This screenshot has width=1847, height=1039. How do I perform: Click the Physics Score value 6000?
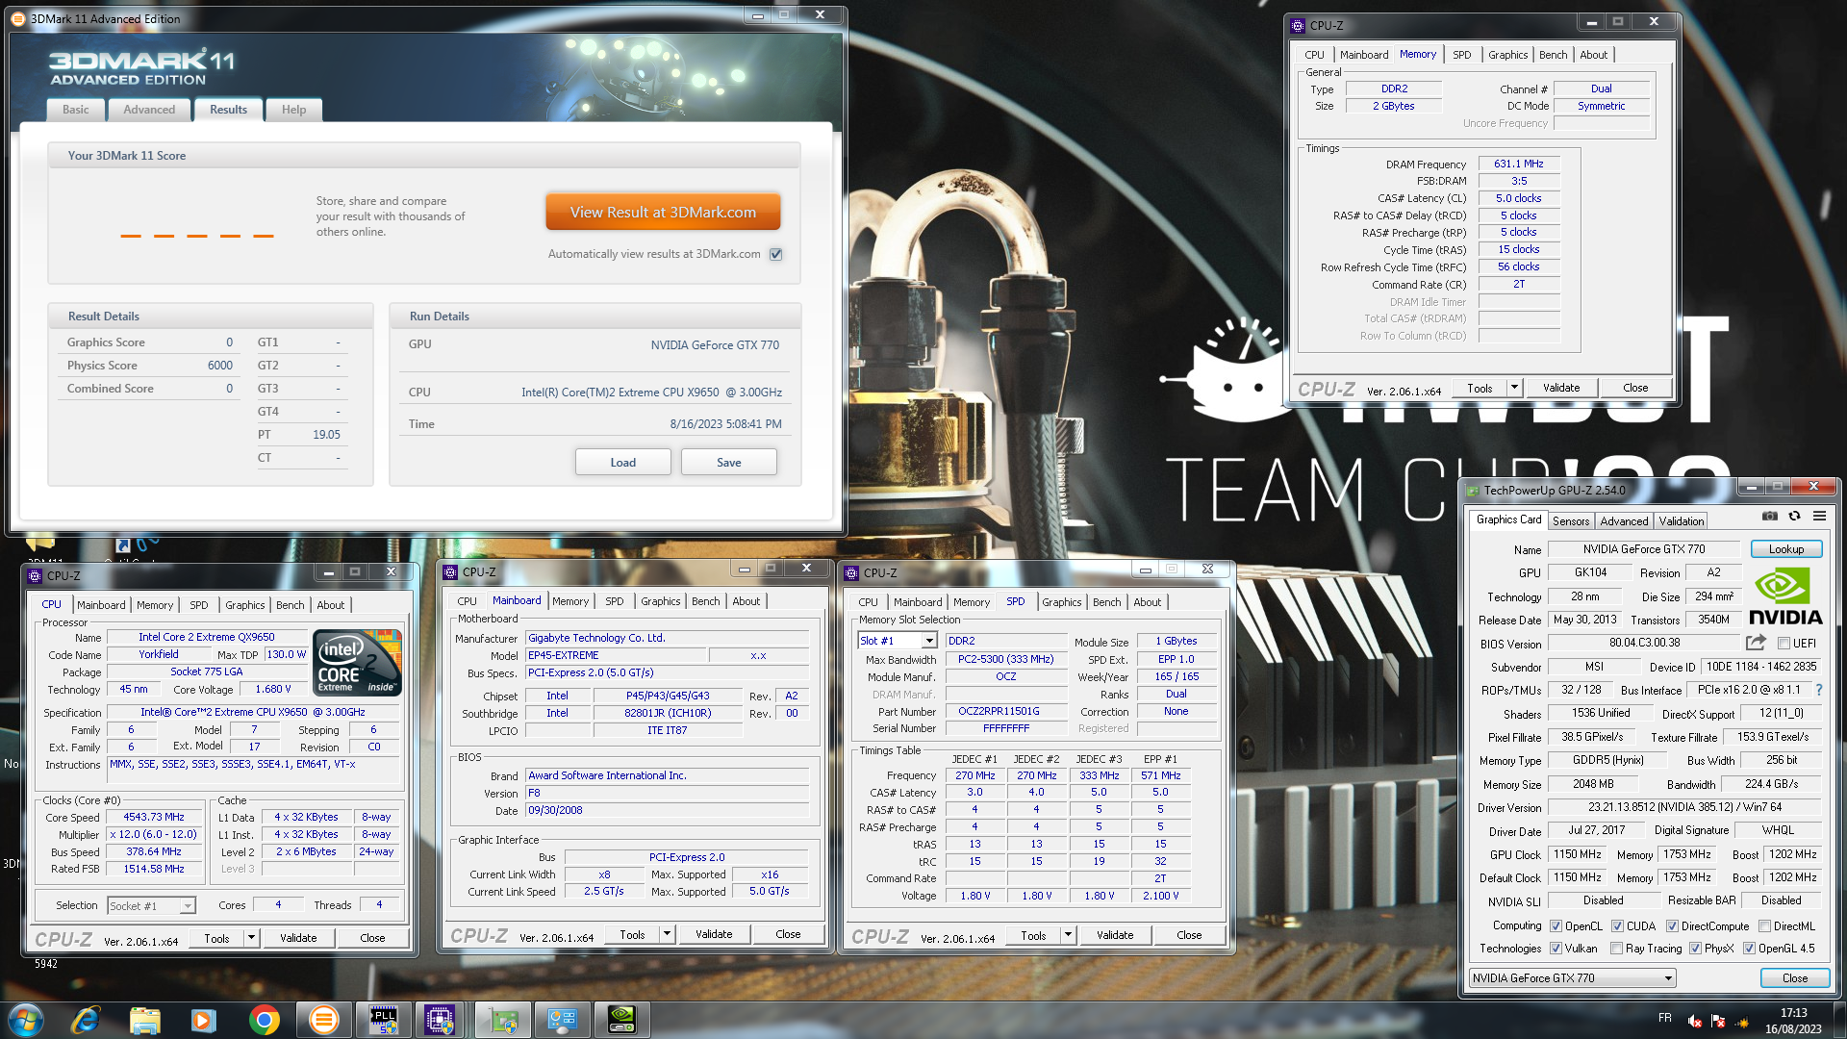[219, 366]
